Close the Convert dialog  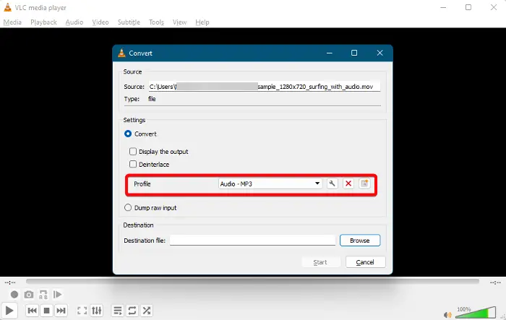tap(379, 53)
